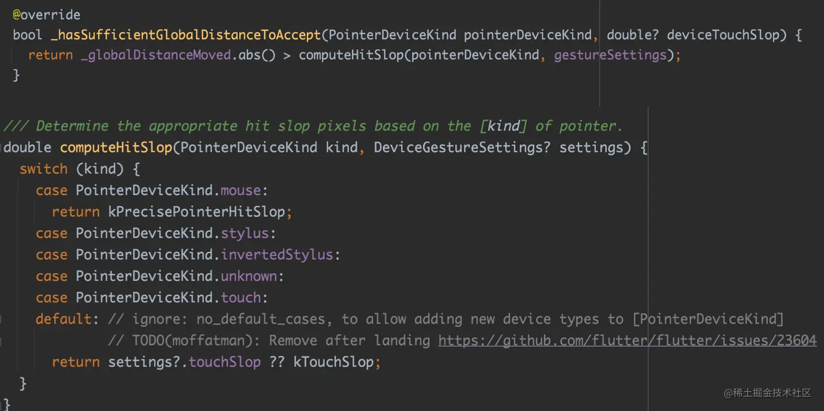This screenshot has height=411, width=824.
Task: Select _hasSufficientGlobalDistanceToAccept method name
Action: coord(186,35)
